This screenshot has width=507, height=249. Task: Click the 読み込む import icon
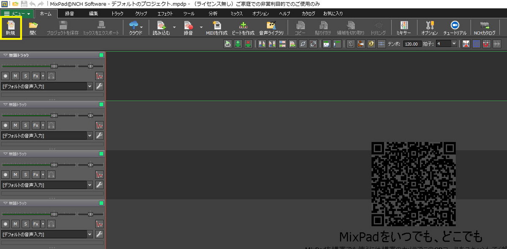(x=161, y=29)
